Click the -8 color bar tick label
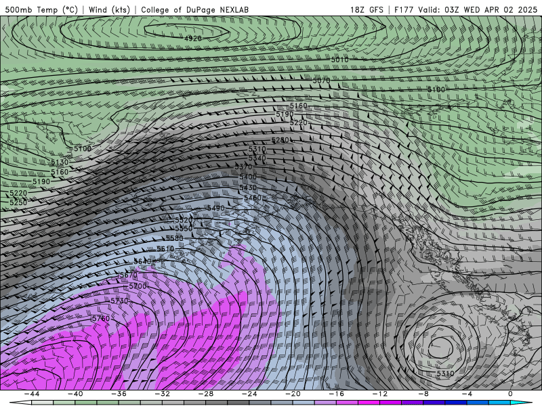Image resolution: width=542 pixels, height=406 pixels. (x=424, y=394)
